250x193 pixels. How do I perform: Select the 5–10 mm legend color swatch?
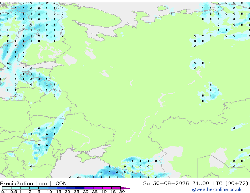click(43, 188)
